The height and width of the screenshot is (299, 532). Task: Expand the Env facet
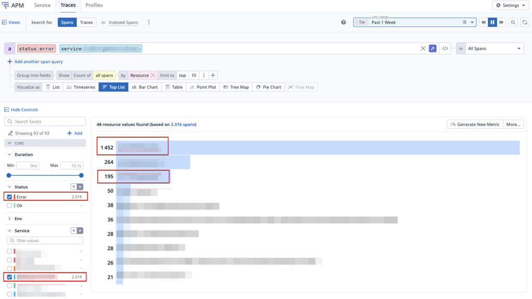click(9, 219)
